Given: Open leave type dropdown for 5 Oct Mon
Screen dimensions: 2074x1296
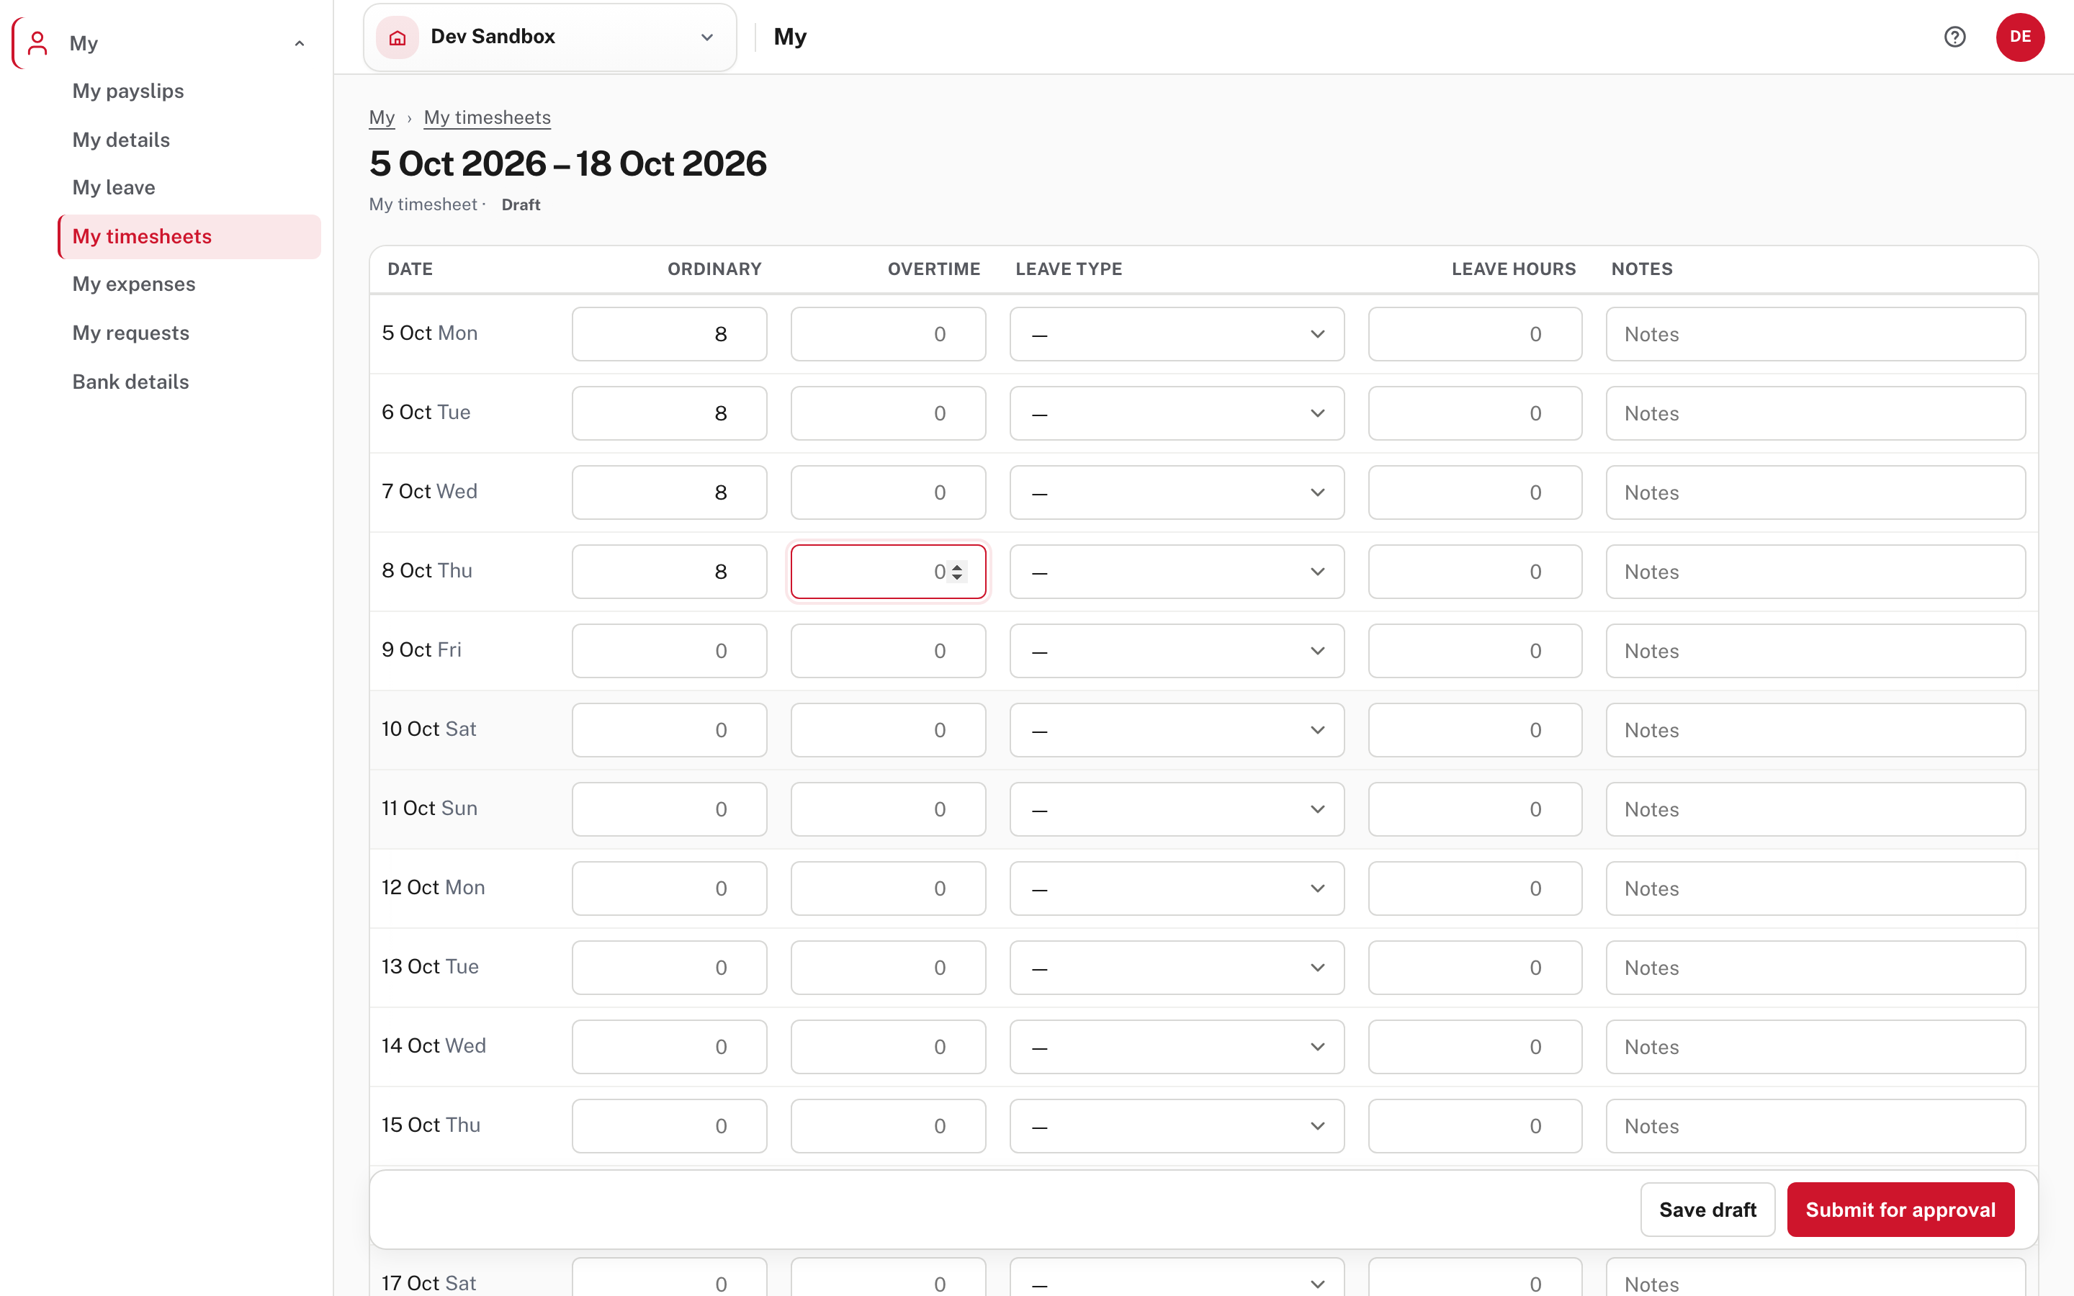Looking at the screenshot, I should coord(1176,334).
